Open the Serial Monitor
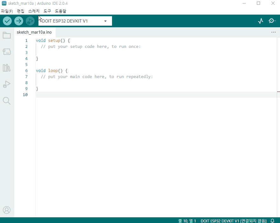Image resolution: width=280 pixels, height=223 pixels. pos(272,21)
